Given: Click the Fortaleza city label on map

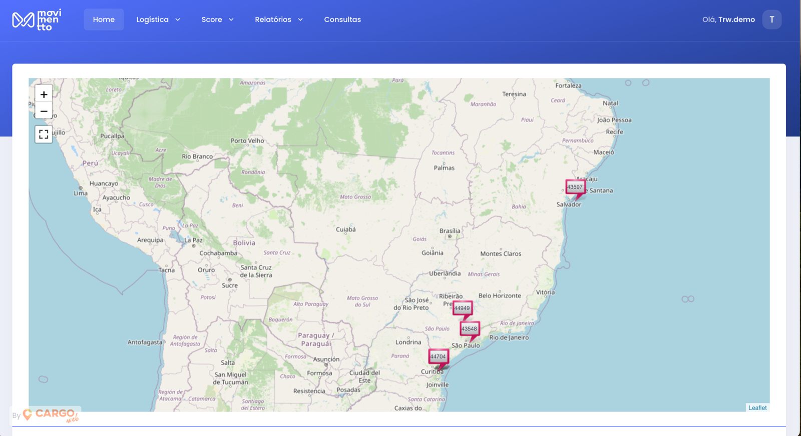Looking at the screenshot, I should point(568,85).
